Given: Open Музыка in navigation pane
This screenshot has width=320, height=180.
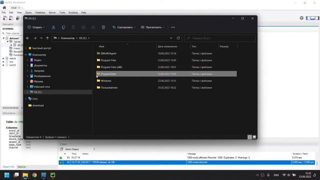Looking at the screenshot, I should (x=38, y=81).
